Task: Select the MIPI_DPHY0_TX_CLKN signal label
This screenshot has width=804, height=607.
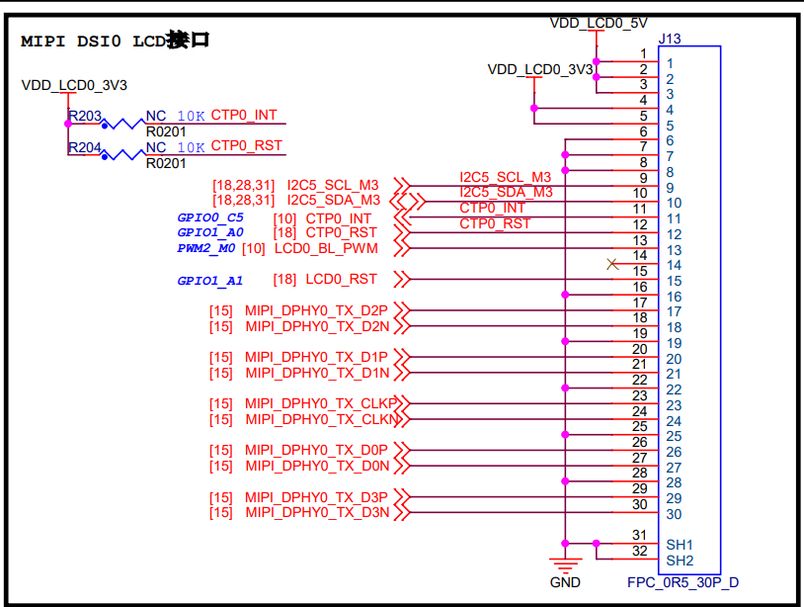Action: (322, 420)
